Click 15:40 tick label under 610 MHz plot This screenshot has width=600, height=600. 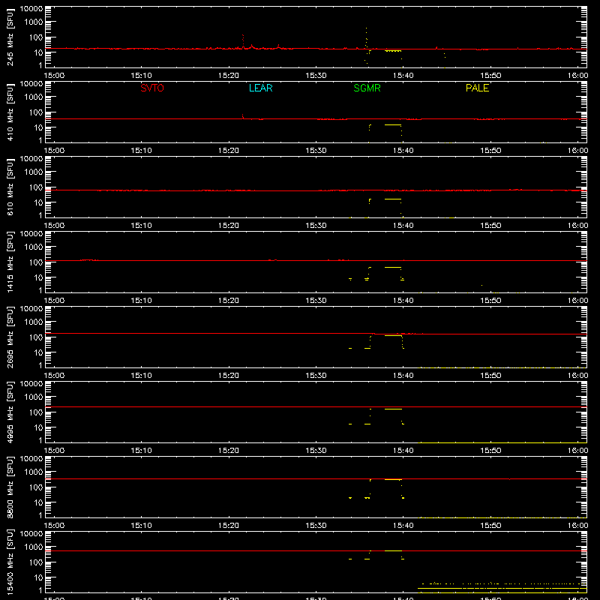(403, 226)
